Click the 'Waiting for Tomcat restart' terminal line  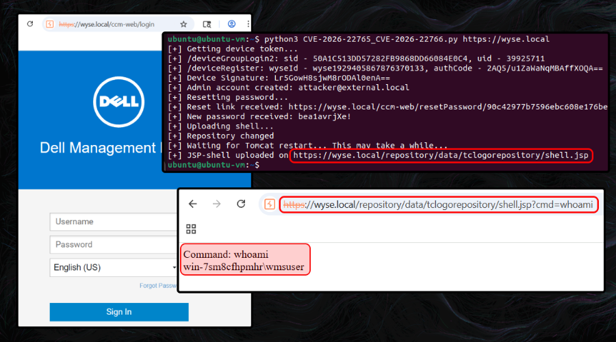tap(307, 146)
